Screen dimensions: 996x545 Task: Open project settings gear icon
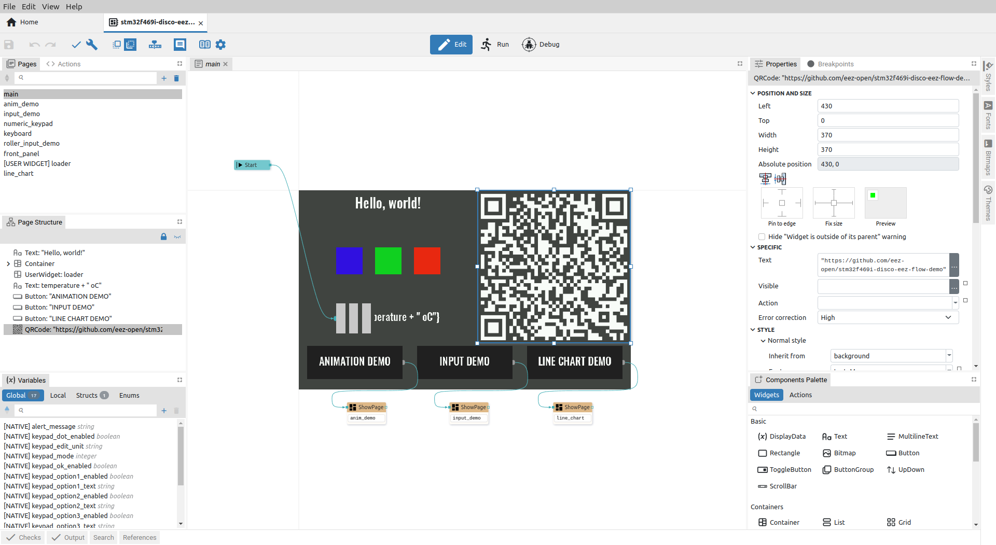(220, 45)
